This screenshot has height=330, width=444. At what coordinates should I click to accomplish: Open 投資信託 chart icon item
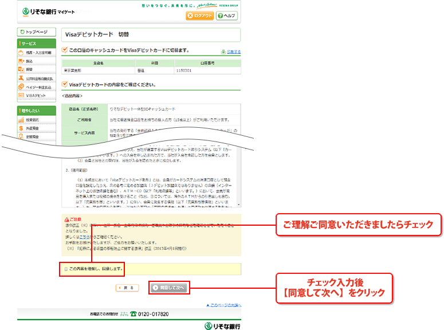(37, 120)
